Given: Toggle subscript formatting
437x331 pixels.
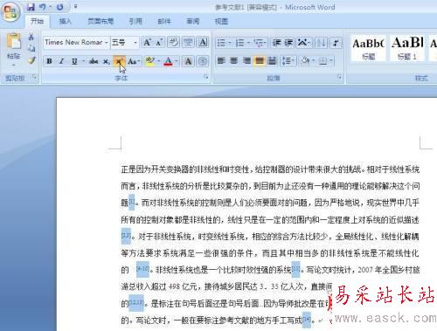Looking at the screenshot, I should [107, 61].
